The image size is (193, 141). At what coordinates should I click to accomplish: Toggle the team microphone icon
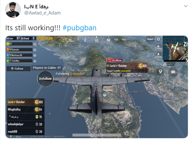[x=158, y=55]
